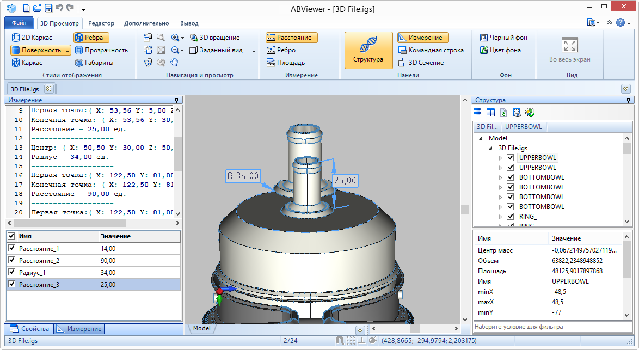Set Черный фон black background
The image size is (639, 350).
click(503, 38)
